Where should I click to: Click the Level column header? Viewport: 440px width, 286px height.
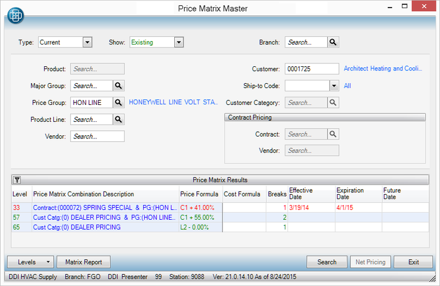coord(22,194)
